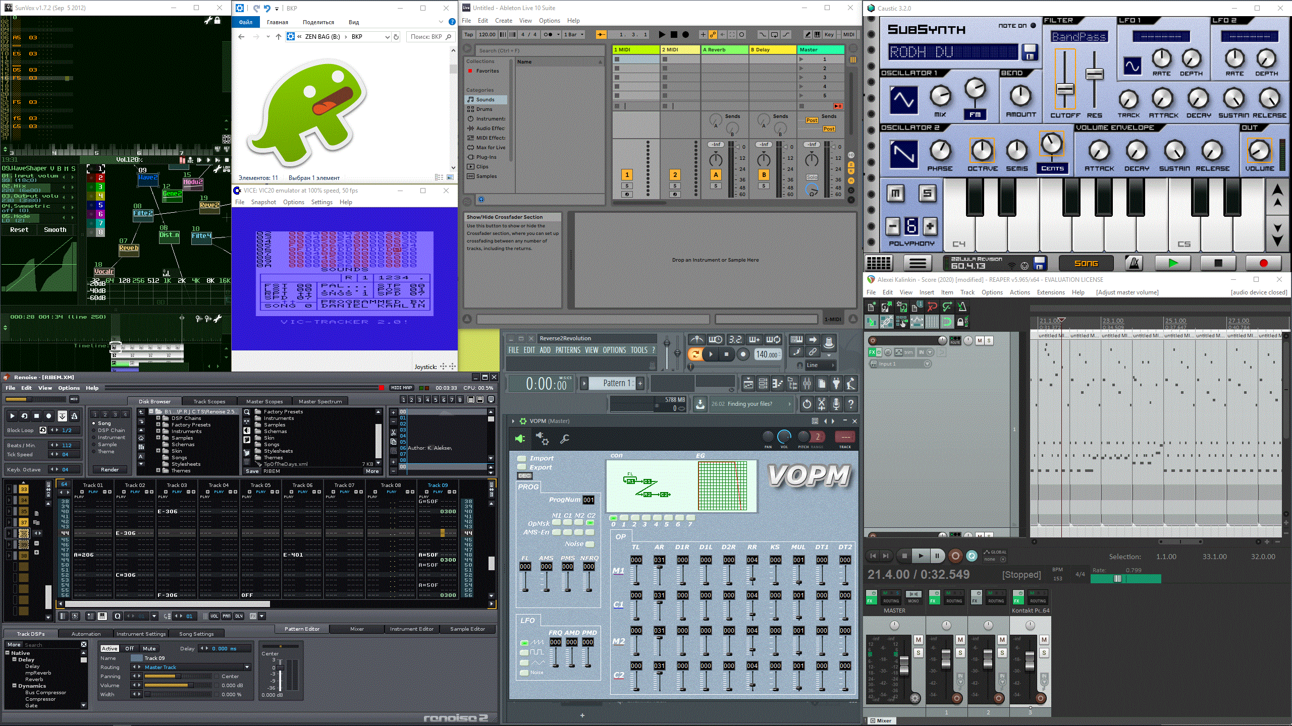Click REAPER's new project toolbar icon
Screen dimensions: 1292x726
872,307
